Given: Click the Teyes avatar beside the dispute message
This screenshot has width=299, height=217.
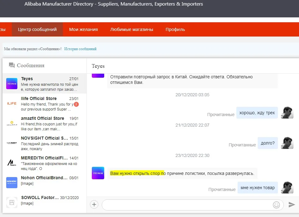Looking at the screenshot, I should (98, 173).
